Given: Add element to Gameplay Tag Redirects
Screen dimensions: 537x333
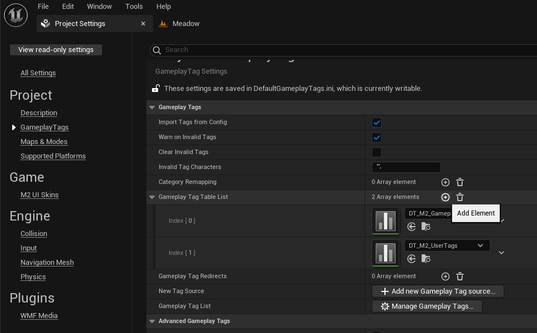Looking at the screenshot, I should [445, 276].
